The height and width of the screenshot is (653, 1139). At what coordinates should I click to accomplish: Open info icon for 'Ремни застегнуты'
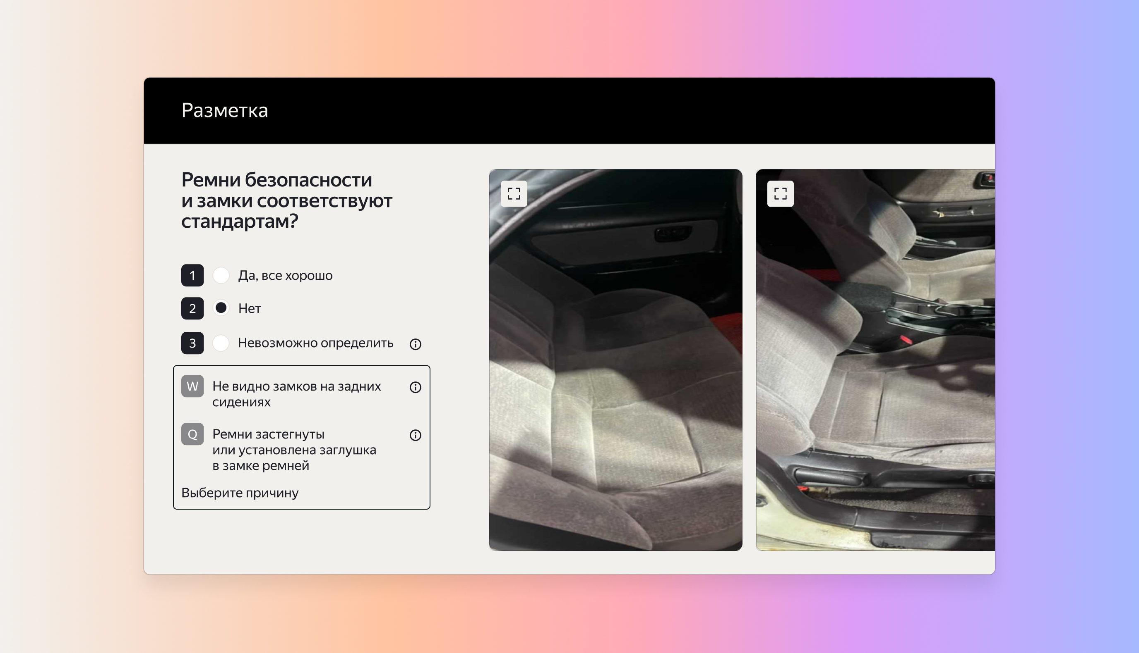tap(415, 435)
